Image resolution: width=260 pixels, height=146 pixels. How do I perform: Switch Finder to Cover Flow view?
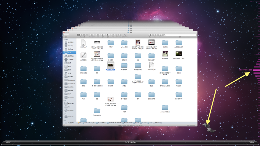[x=87, y=35]
